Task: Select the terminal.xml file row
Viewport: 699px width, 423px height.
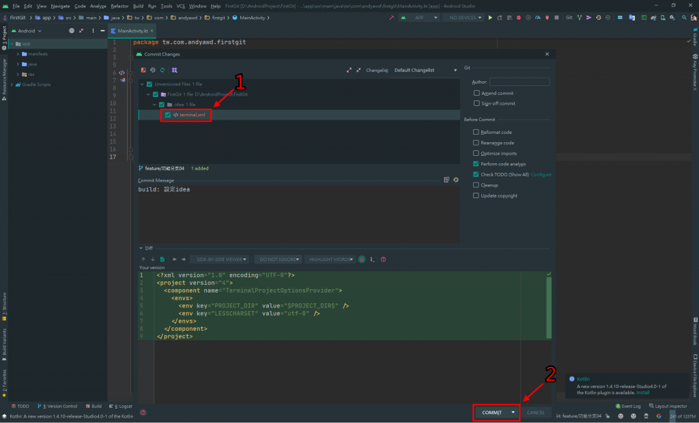Action: 299,115
